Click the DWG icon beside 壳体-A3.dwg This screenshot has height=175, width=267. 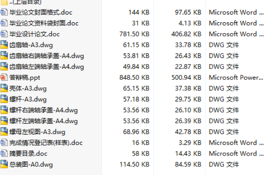click(x=4, y=88)
